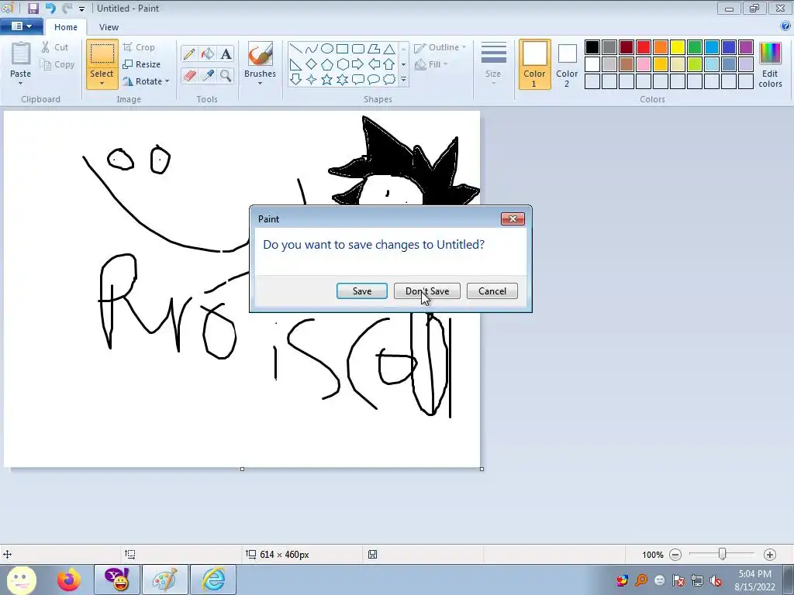
Task: Pick the Eraser tool
Action: tap(189, 75)
